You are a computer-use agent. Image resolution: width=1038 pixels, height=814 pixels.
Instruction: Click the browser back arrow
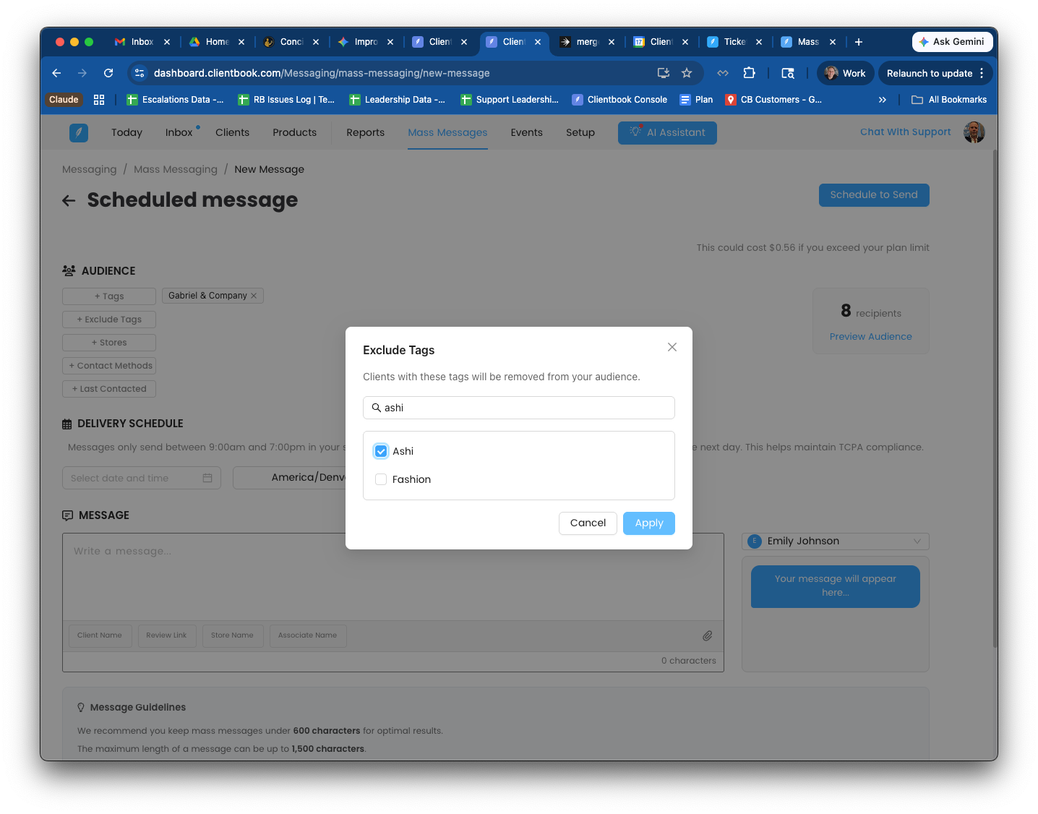coord(56,73)
